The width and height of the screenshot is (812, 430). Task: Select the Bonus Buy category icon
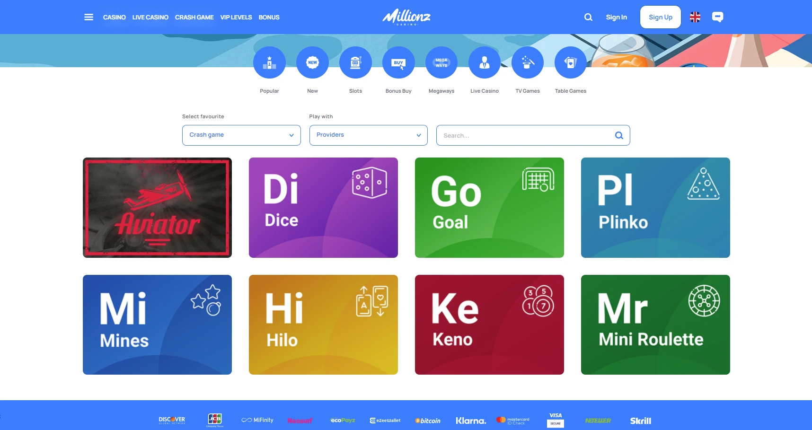click(x=398, y=62)
